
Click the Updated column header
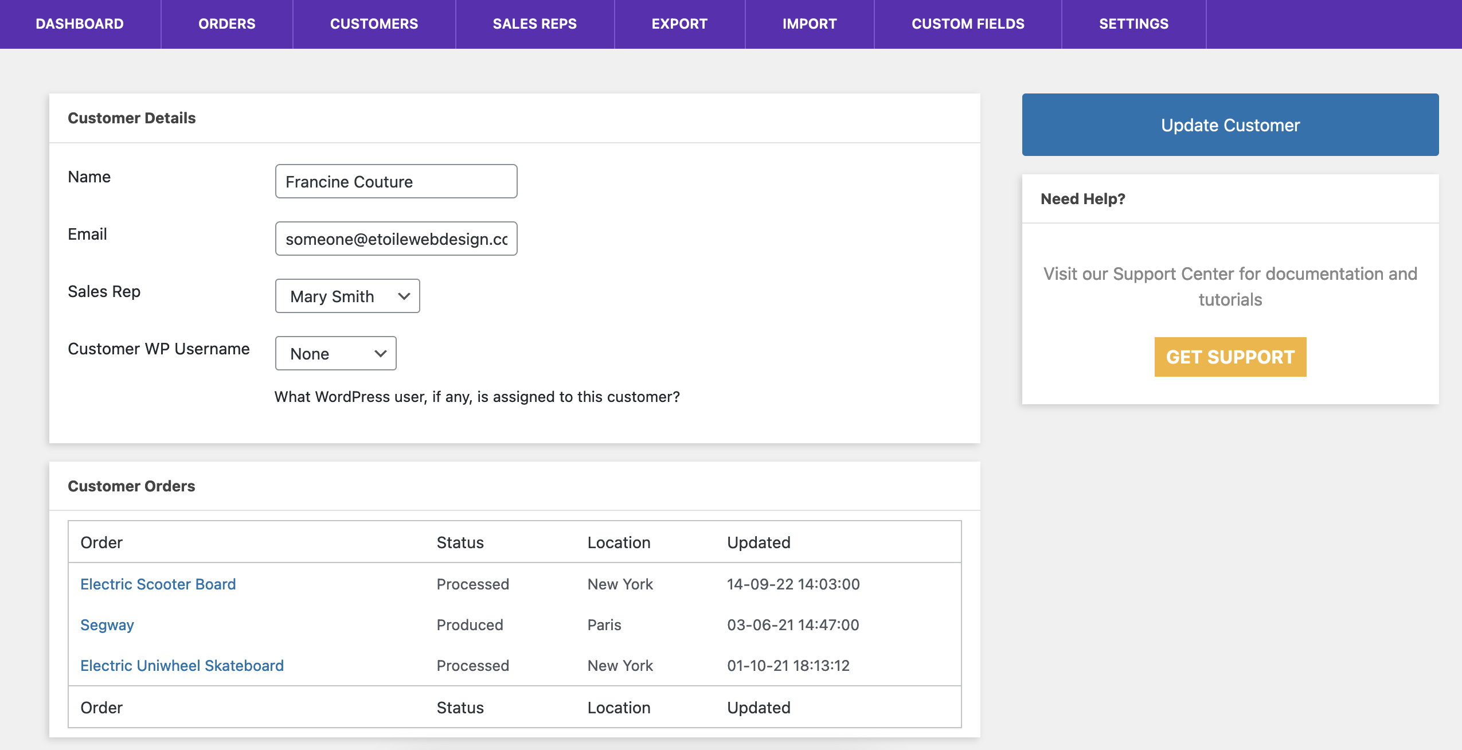(x=759, y=542)
